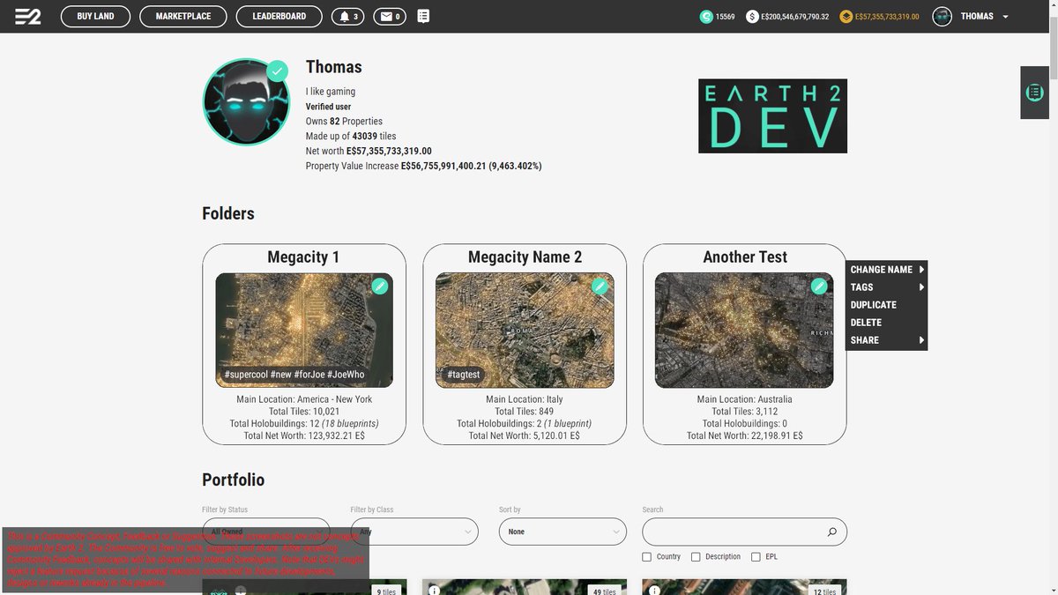Expand the CHANGE NAME submenu arrow
1058x595 pixels.
click(921, 270)
